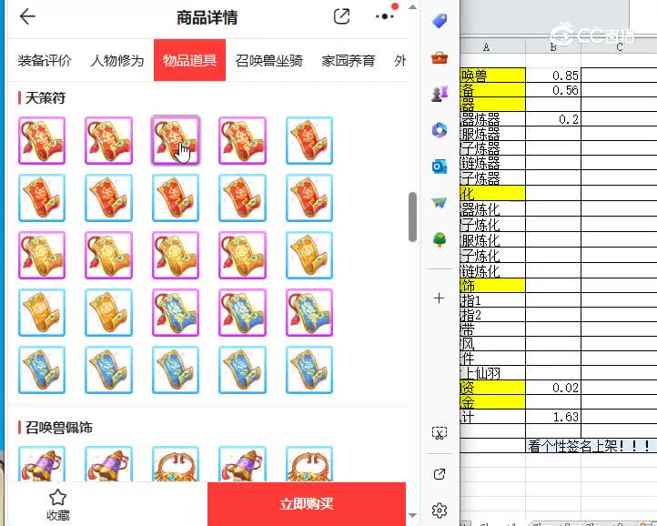Image resolution: width=657 pixels, height=526 pixels.
Task: Click spreadsheet cell with value 0.85
Action: (x=553, y=76)
